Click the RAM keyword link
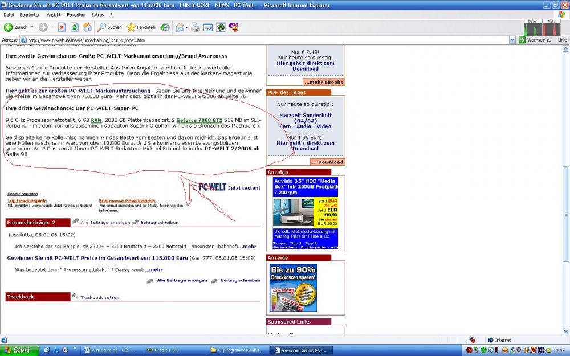570x356 pixels. click(x=96, y=120)
